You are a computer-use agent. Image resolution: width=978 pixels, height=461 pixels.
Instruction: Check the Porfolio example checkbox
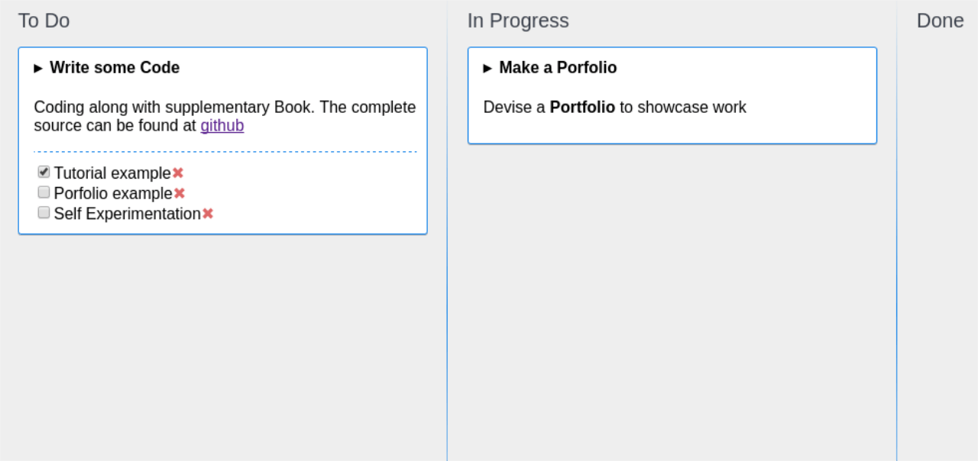[x=44, y=192]
